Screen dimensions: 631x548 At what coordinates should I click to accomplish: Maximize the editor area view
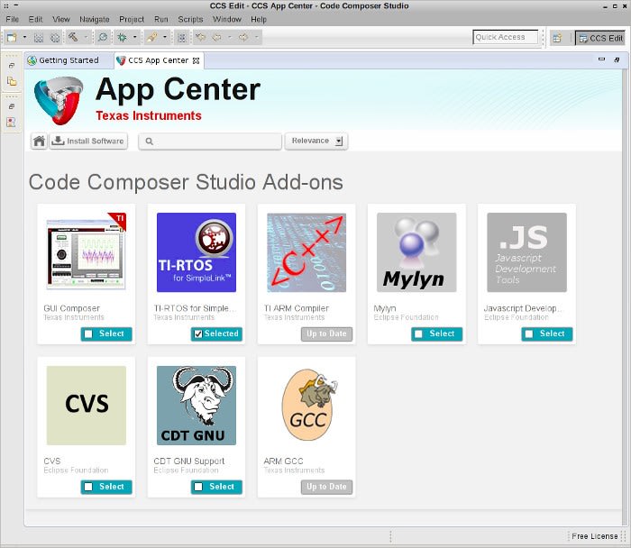click(x=617, y=60)
